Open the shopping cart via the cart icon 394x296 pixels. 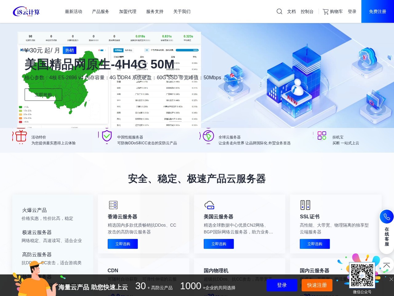[x=325, y=11]
